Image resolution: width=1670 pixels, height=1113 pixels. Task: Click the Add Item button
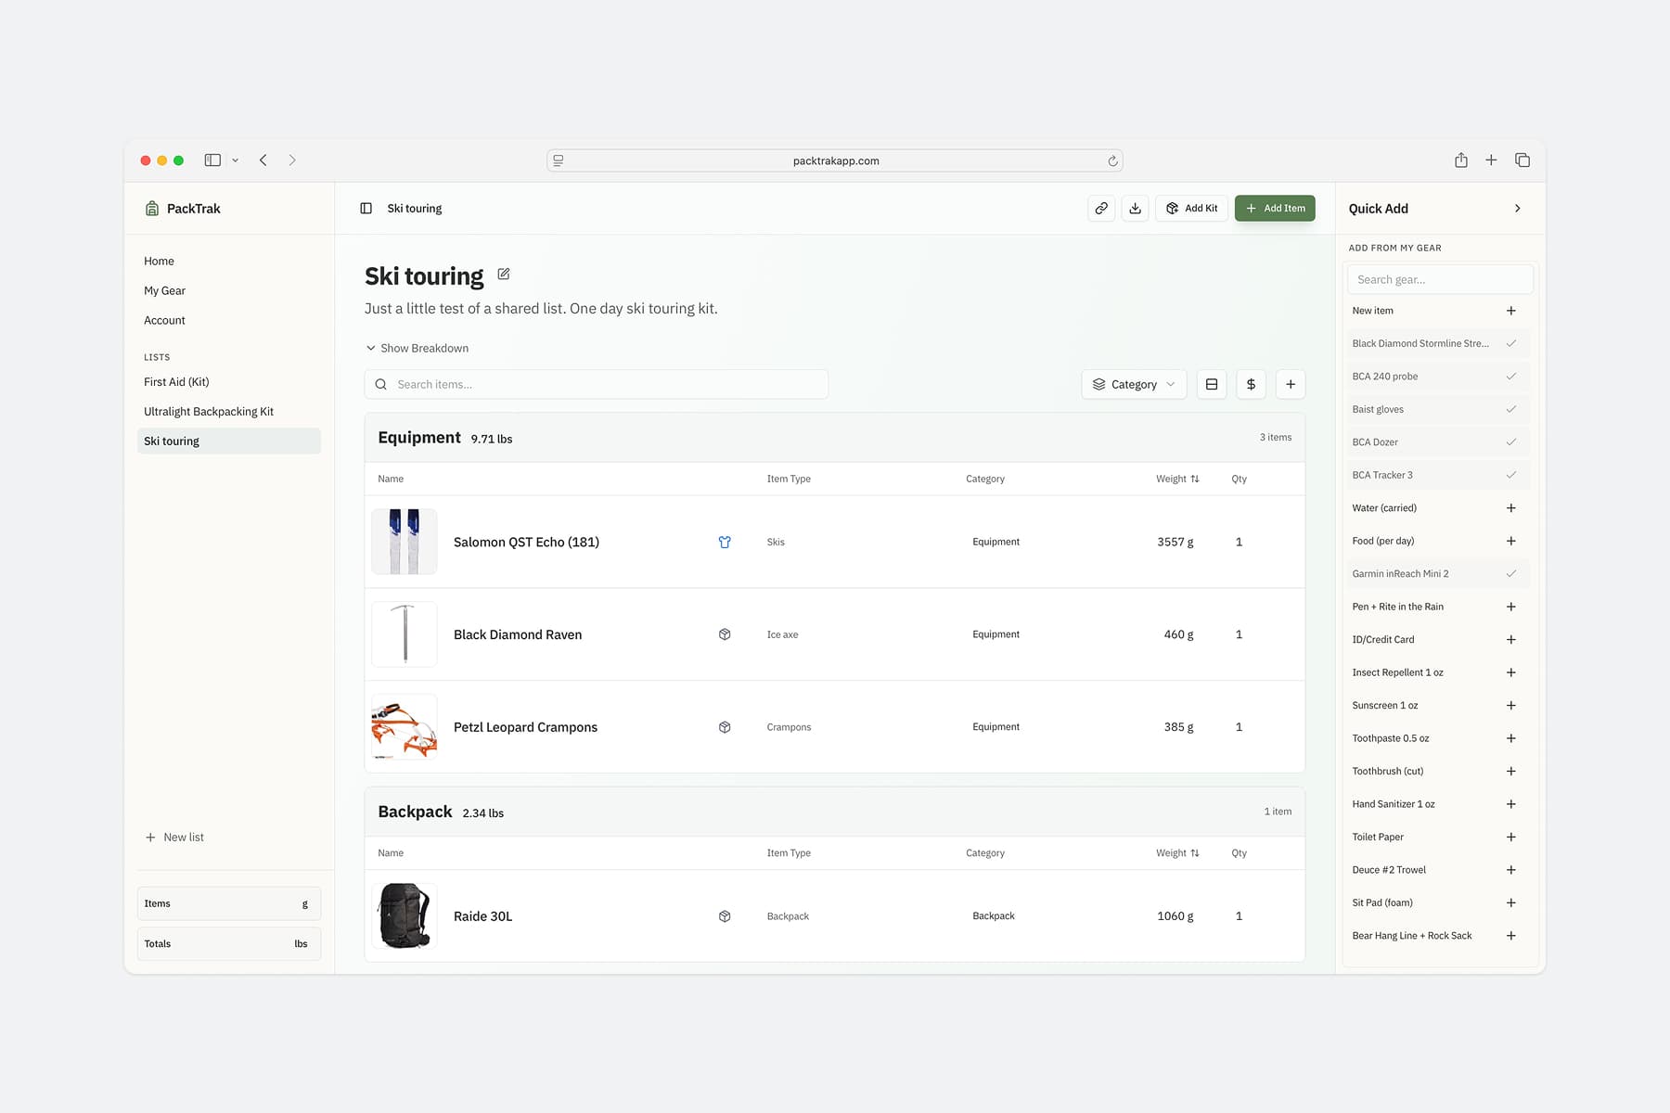(x=1275, y=208)
